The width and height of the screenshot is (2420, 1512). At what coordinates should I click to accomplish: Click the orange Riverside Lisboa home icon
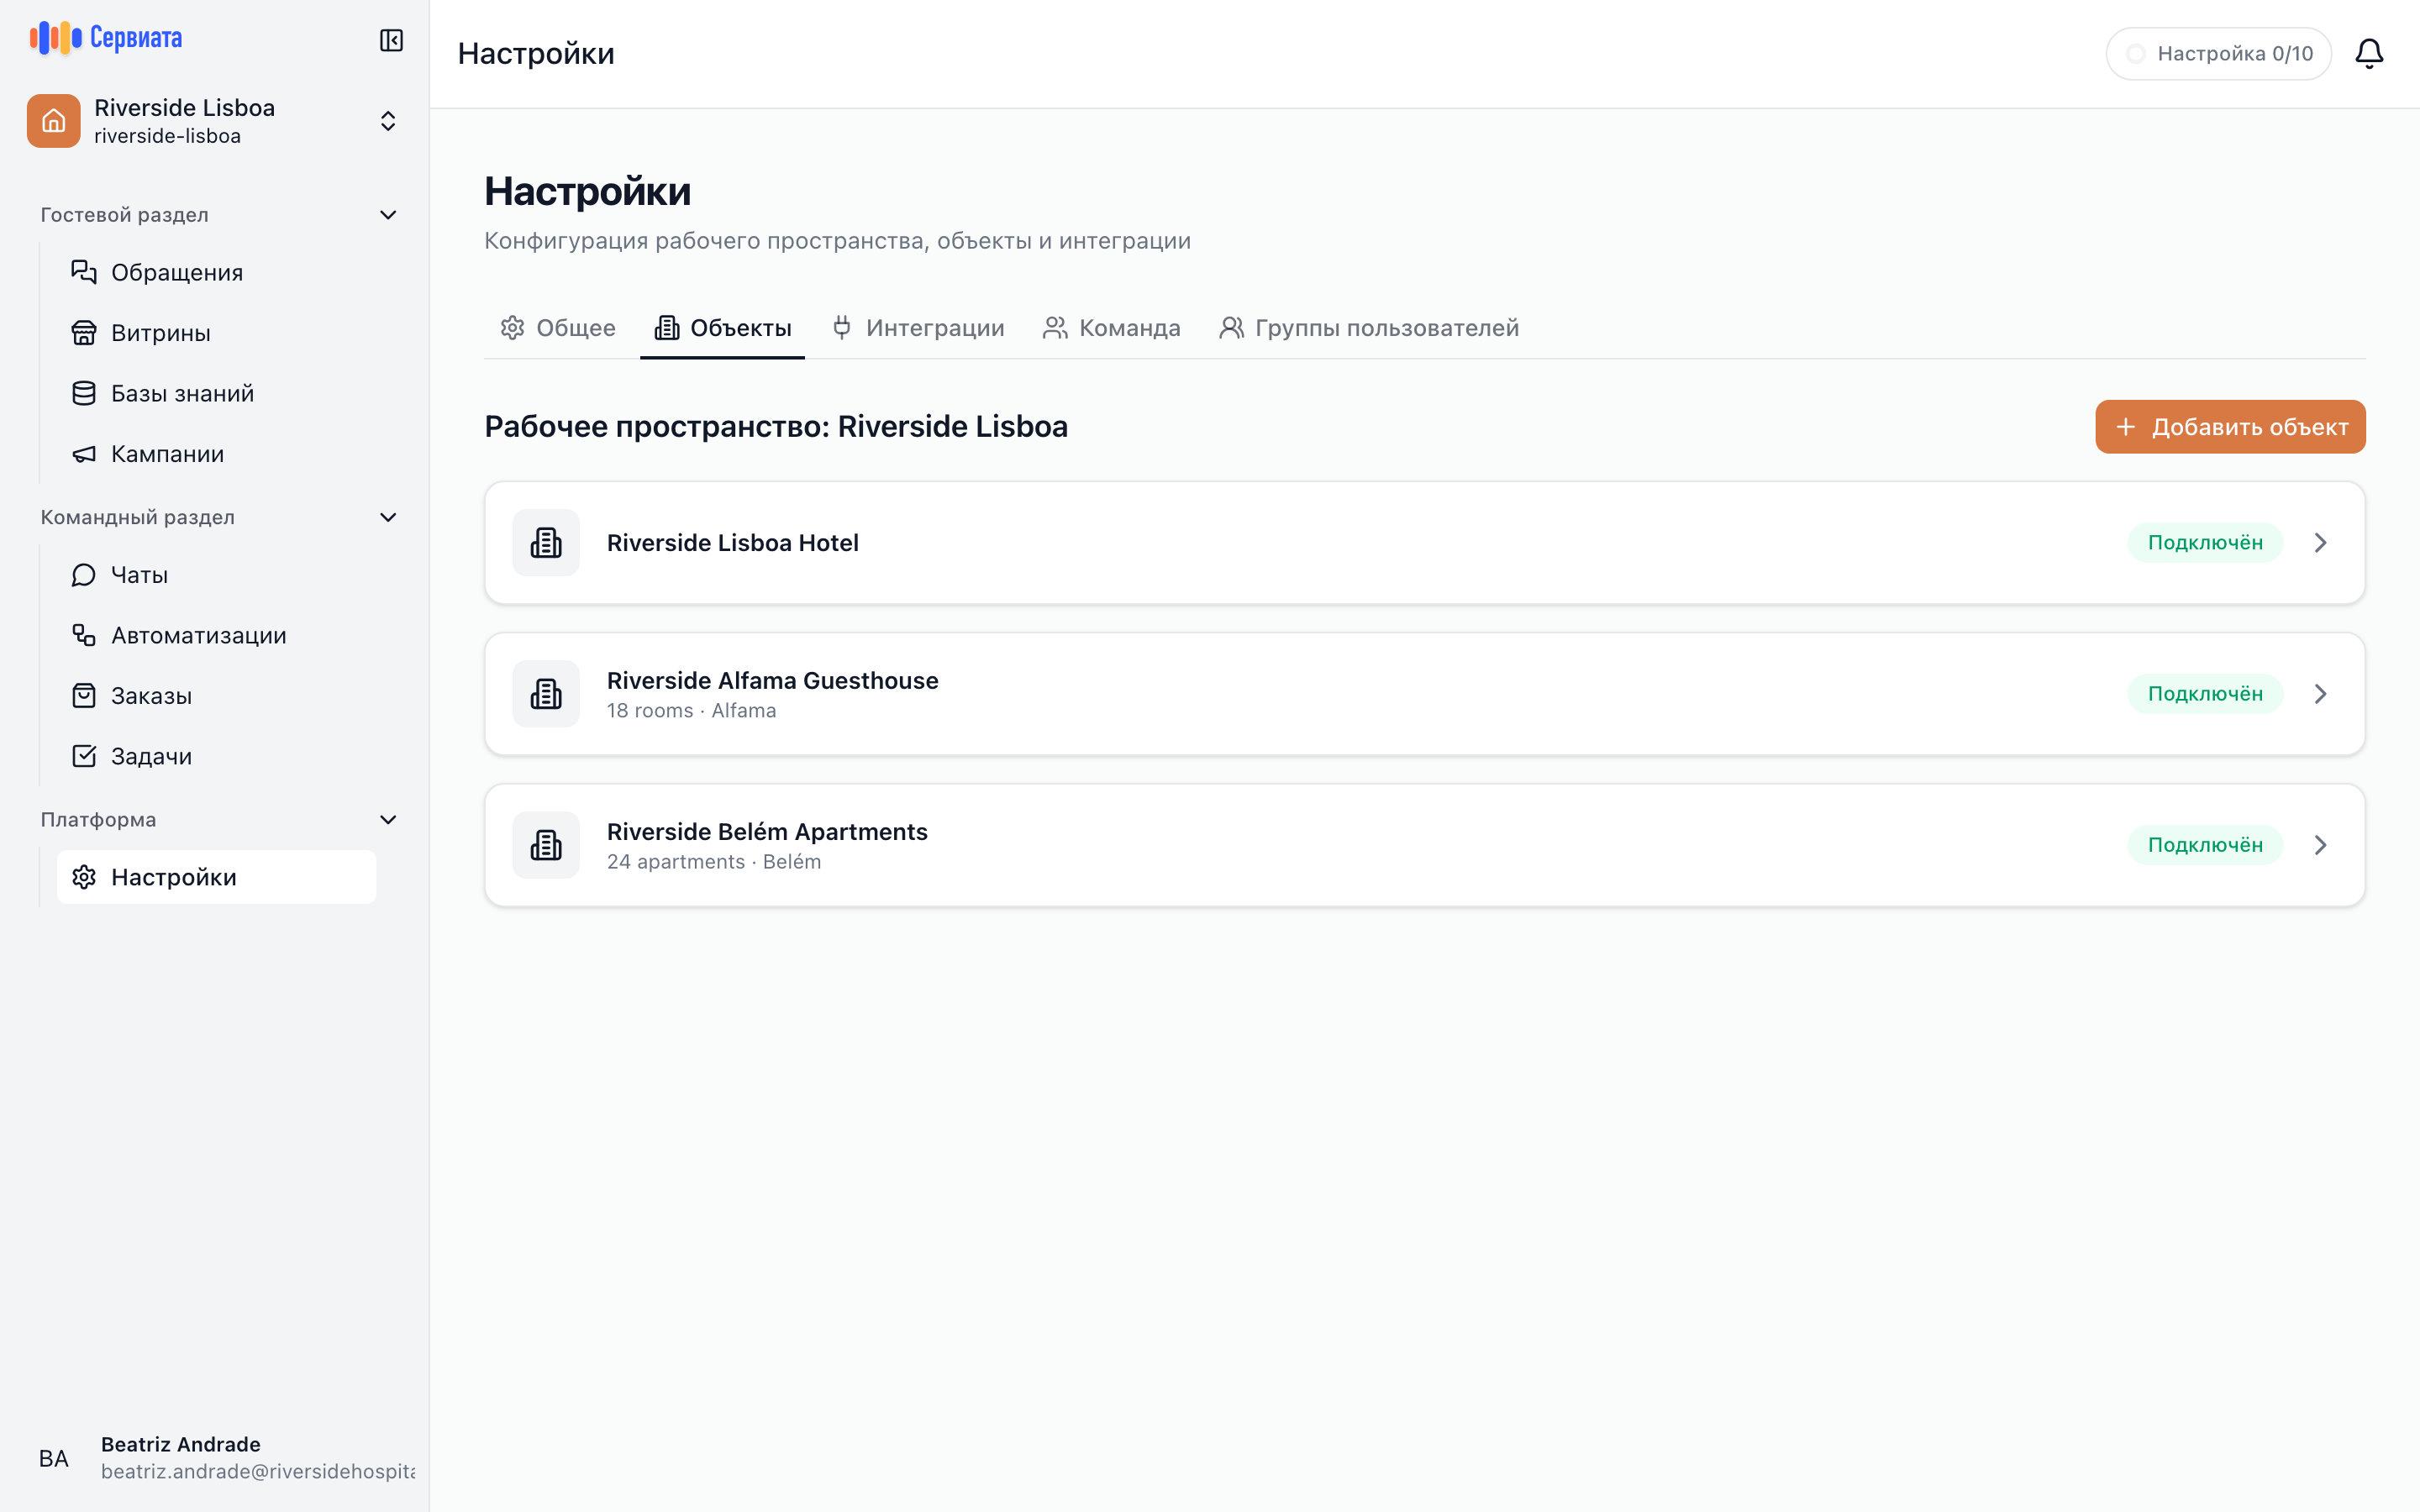coord(54,121)
